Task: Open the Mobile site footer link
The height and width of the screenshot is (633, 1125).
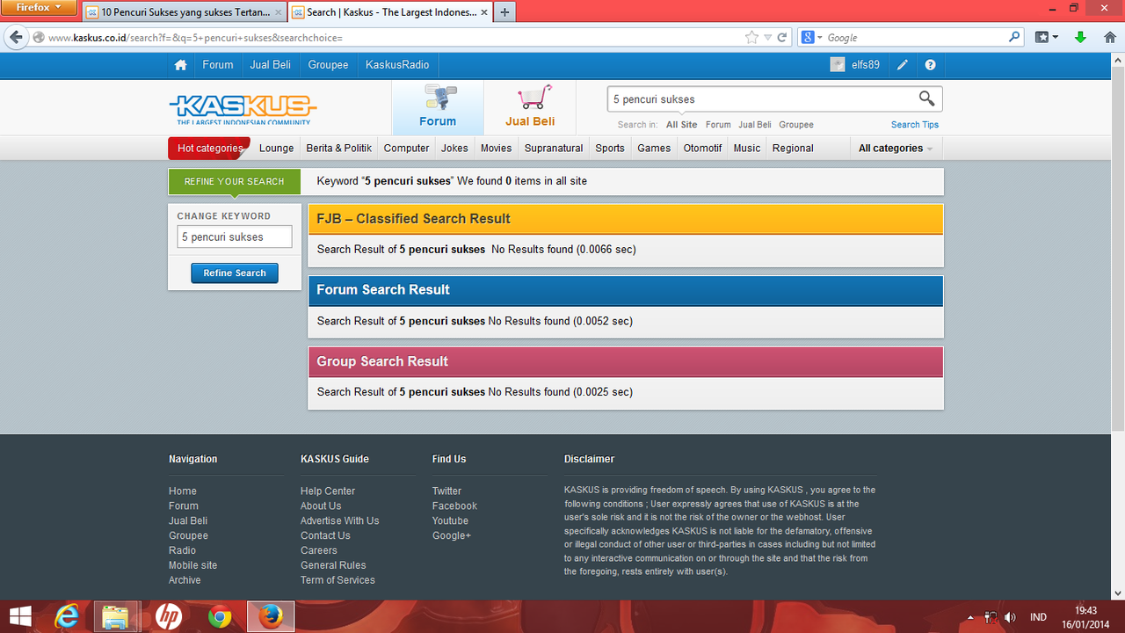Action: click(x=193, y=565)
